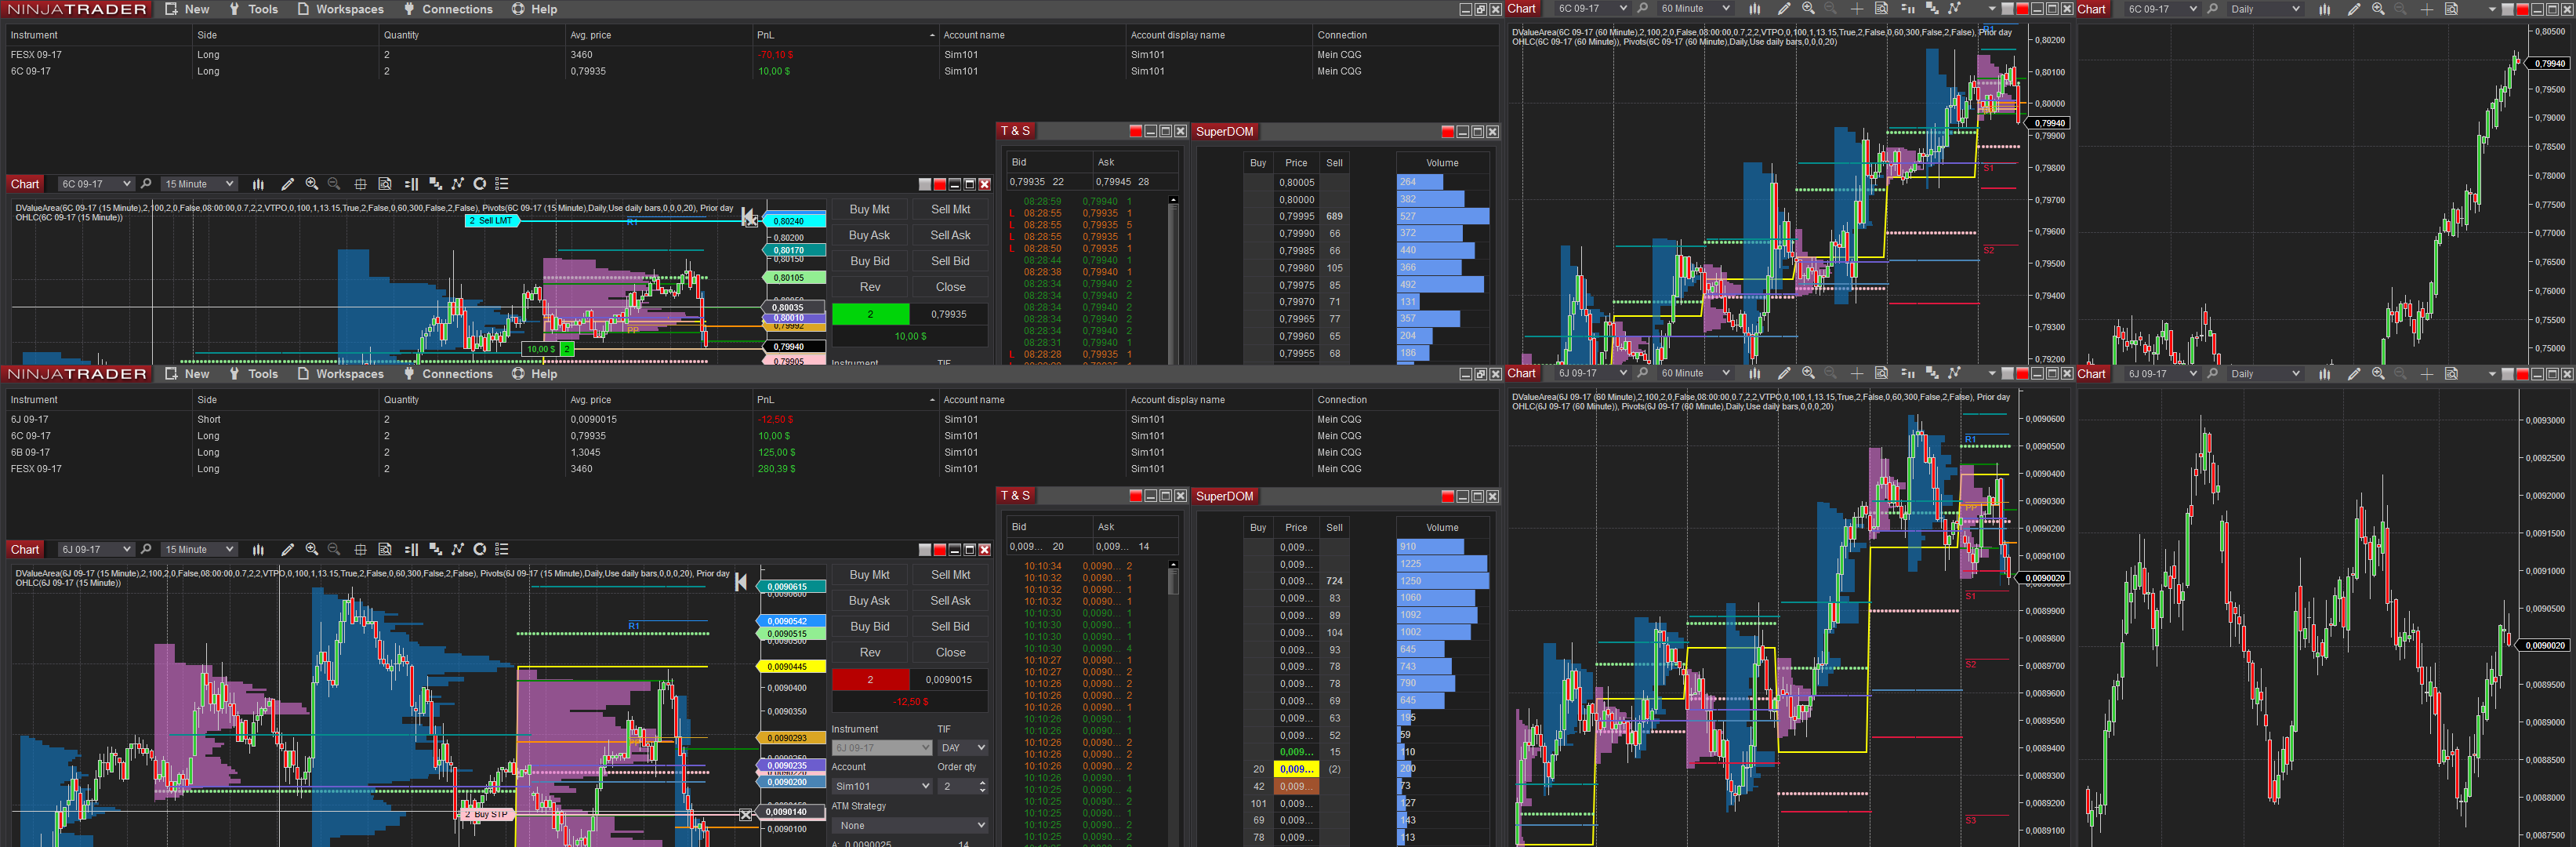Zoom out on the 6C 15 Minute chart
The width and height of the screenshot is (2576, 847).
click(334, 184)
